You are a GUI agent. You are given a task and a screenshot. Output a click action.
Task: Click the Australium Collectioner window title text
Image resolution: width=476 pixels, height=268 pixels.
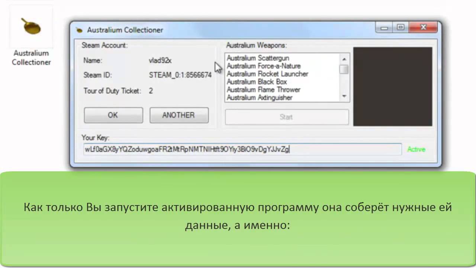(x=125, y=30)
